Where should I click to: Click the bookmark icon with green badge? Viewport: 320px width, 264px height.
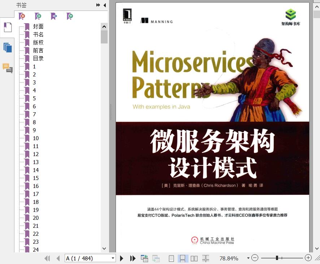tap(70, 16)
